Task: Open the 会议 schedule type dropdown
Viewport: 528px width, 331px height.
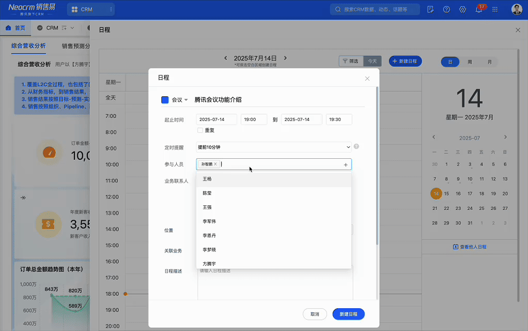Action: (x=180, y=100)
